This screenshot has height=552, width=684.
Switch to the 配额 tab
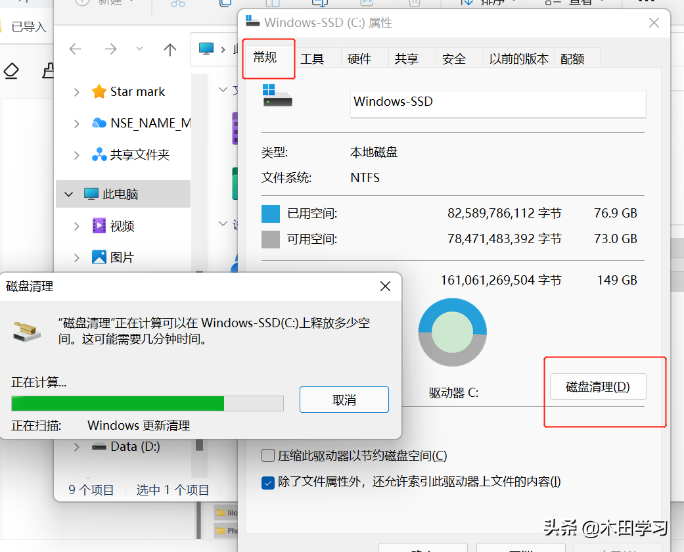pyautogui.click(x=572, y=58)
